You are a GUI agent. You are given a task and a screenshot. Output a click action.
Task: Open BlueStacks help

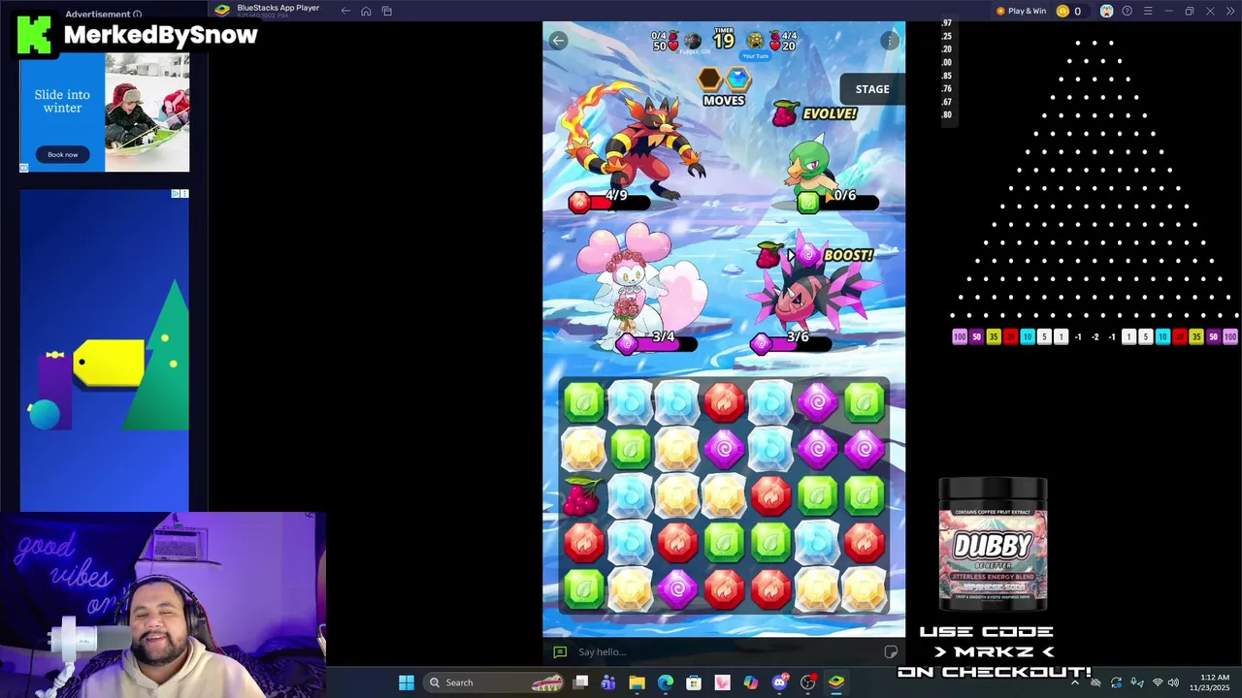(x=1127, y=11)
